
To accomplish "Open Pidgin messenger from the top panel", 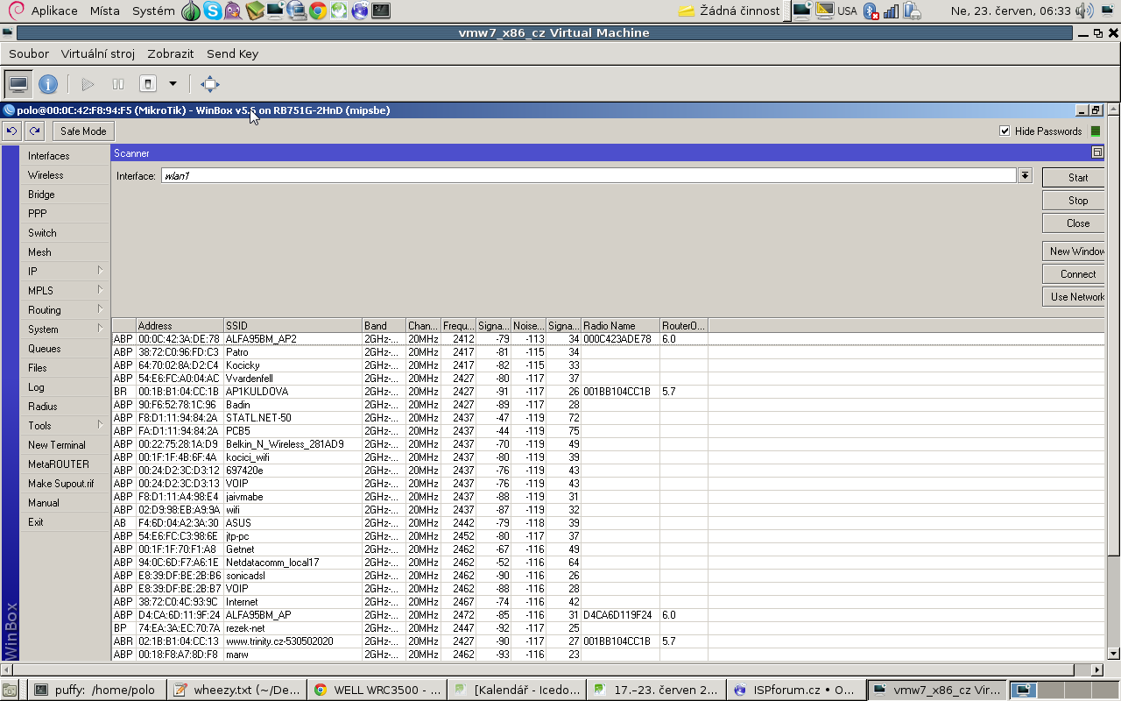I will 233,11.
